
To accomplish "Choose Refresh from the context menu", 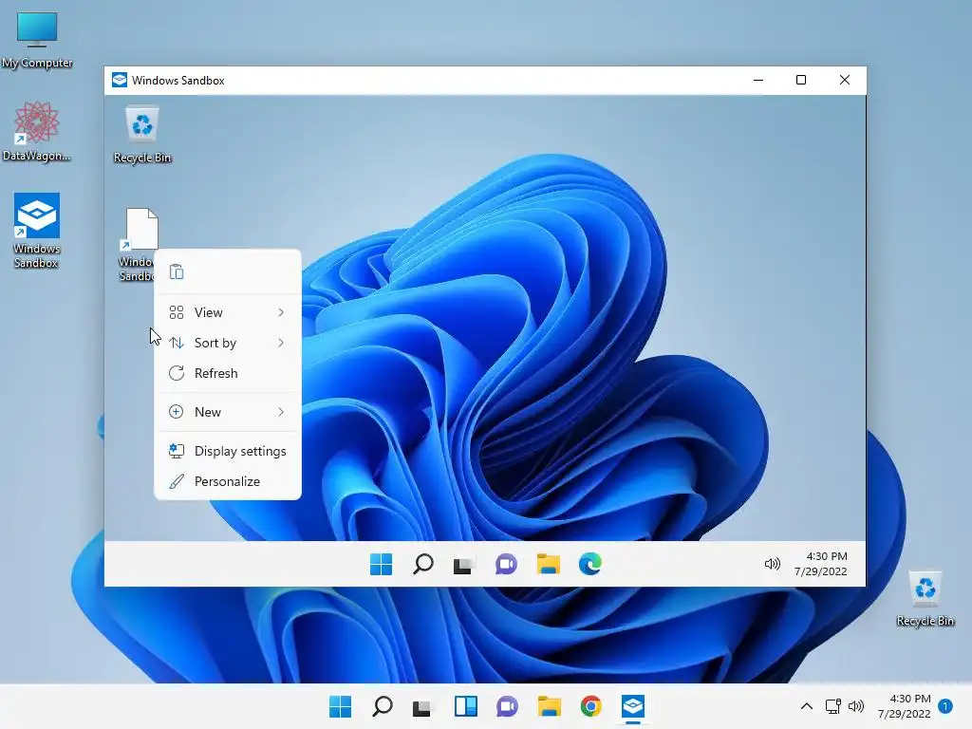I will point(228,373).
